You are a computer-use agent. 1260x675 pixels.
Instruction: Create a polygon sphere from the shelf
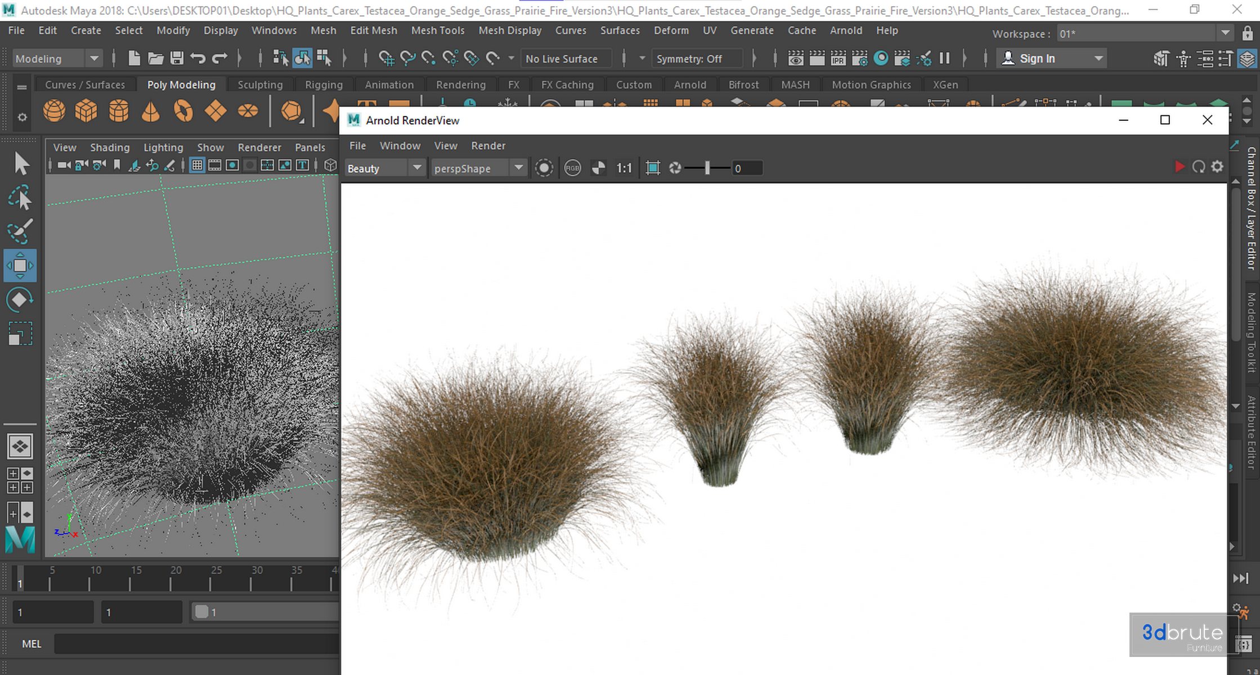[54, 111]
